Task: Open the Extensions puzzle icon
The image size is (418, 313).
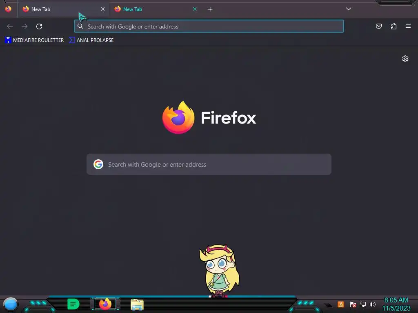Action: 394,26
